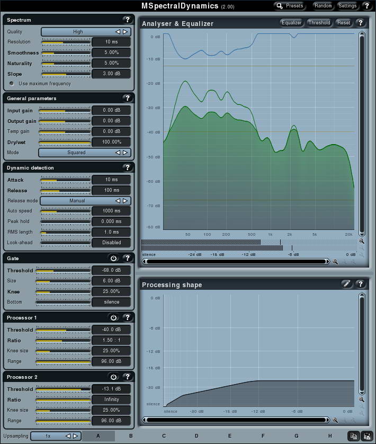
Task: Open Processor 1 help
Action: tap(128, 317)
